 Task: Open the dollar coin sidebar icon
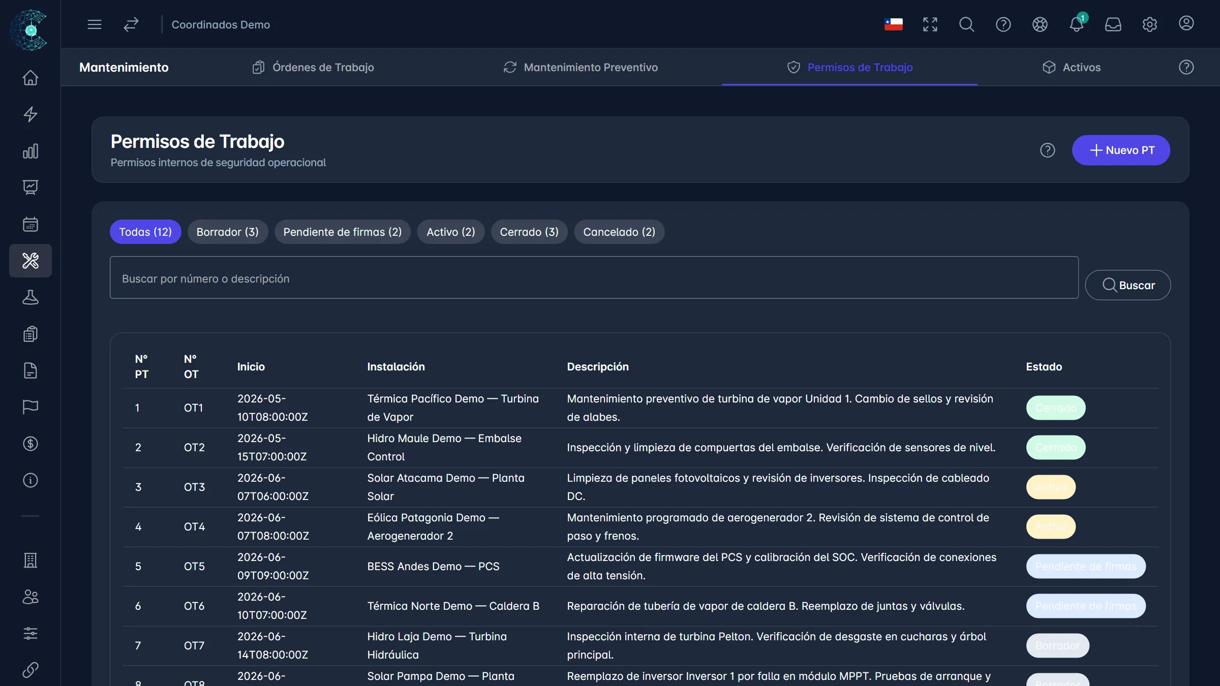[30, 444]
